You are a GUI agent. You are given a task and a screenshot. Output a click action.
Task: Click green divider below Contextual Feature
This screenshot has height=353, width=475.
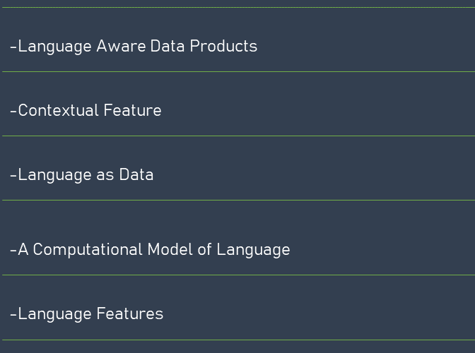238,136
